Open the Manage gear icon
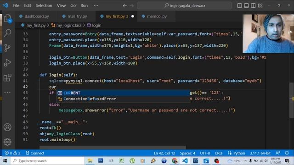This screenshot has width=294, height=165. click(x=7, y=142)
